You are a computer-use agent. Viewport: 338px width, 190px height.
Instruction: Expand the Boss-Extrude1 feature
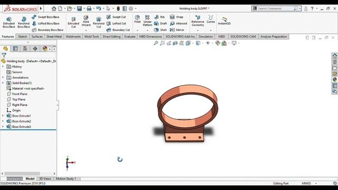[3, 116]
